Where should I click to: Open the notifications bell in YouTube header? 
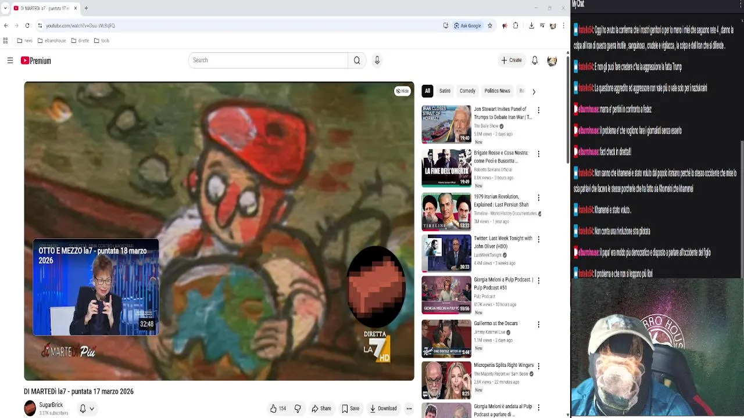[535, 60]
